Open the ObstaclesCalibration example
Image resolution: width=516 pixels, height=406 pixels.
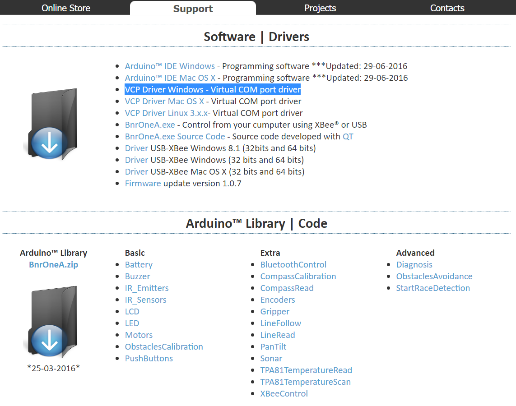point(164,347)
